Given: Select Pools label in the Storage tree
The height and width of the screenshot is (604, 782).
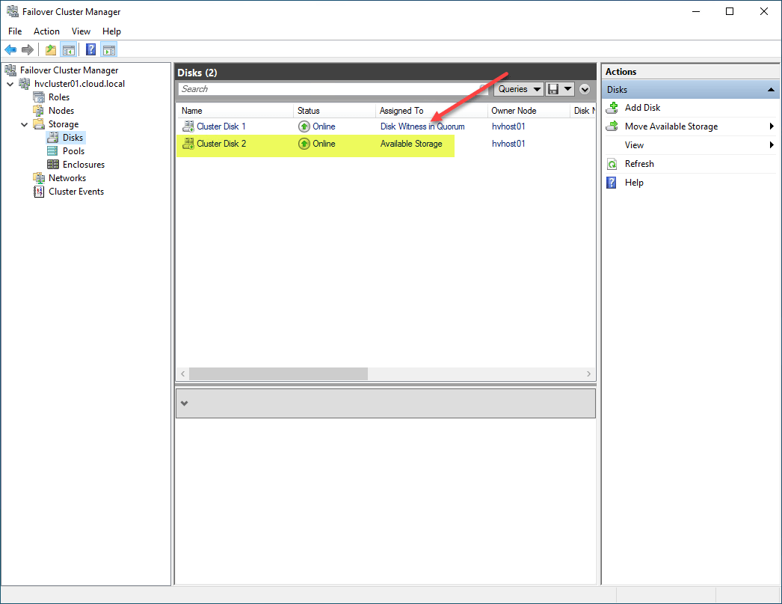Looking at the screenshot, I should [x=73, y=150].
